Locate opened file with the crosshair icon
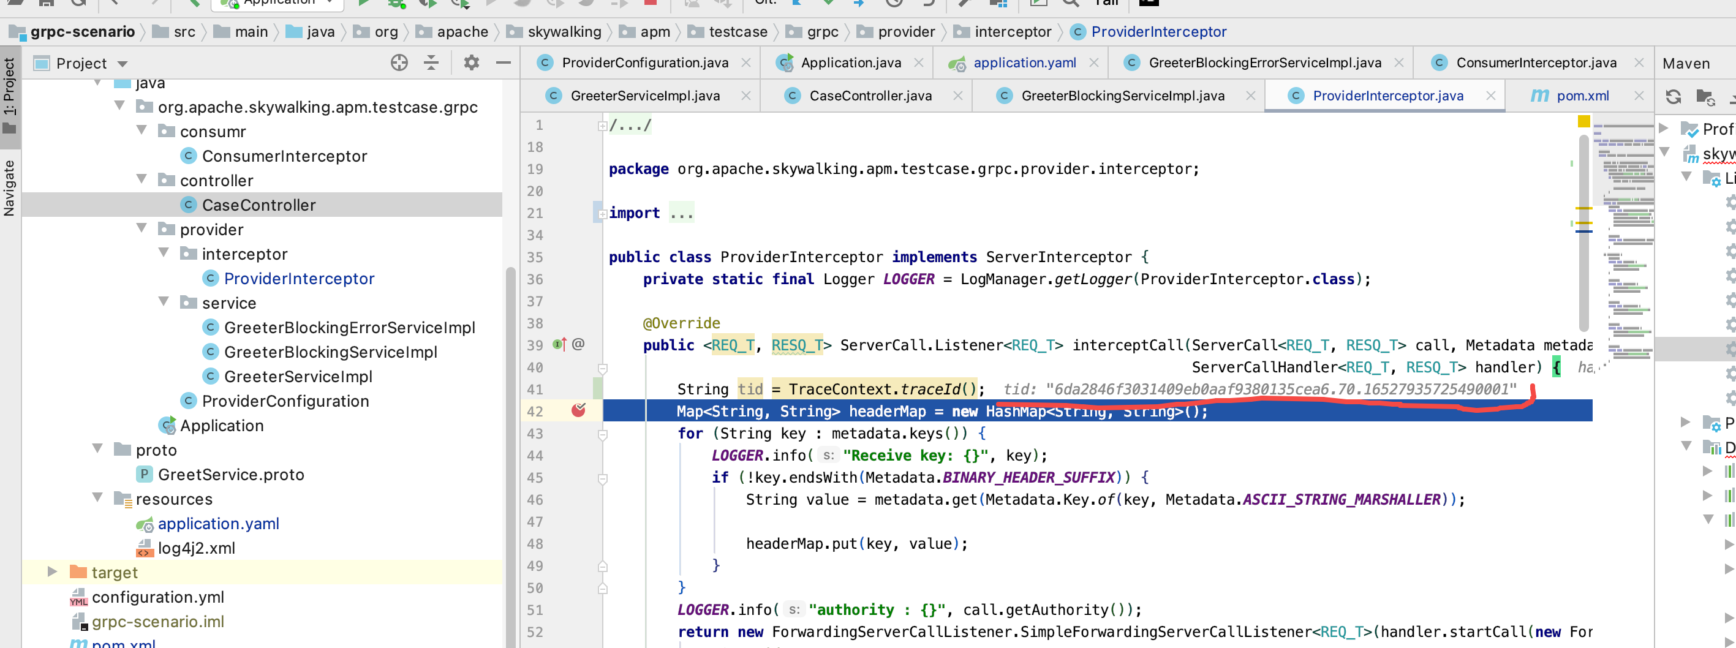 [x=399, y=62]
